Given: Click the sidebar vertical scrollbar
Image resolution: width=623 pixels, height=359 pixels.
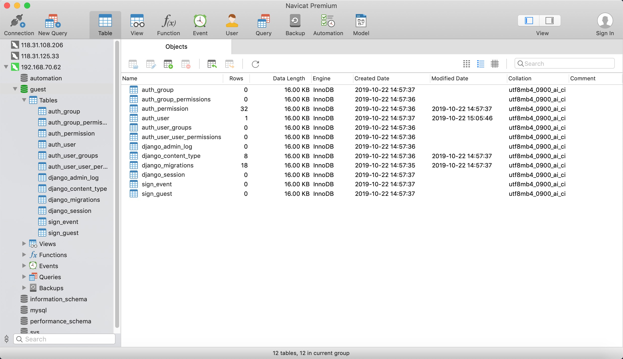Looking at the screenshot, I should 117,185.
